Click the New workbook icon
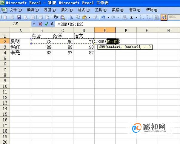The width and height of the screenshot is (180, 144). coord(5,17)
